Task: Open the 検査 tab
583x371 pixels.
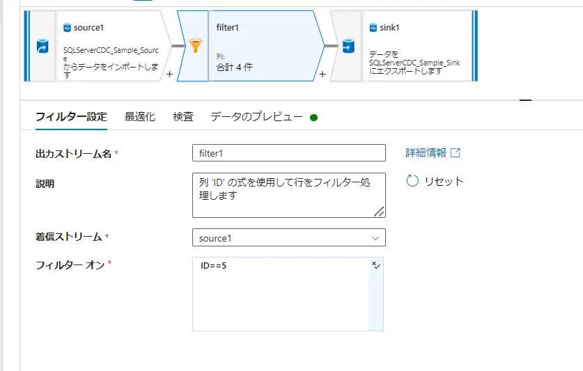Action: pyautogui.click(x=183, y=117)
